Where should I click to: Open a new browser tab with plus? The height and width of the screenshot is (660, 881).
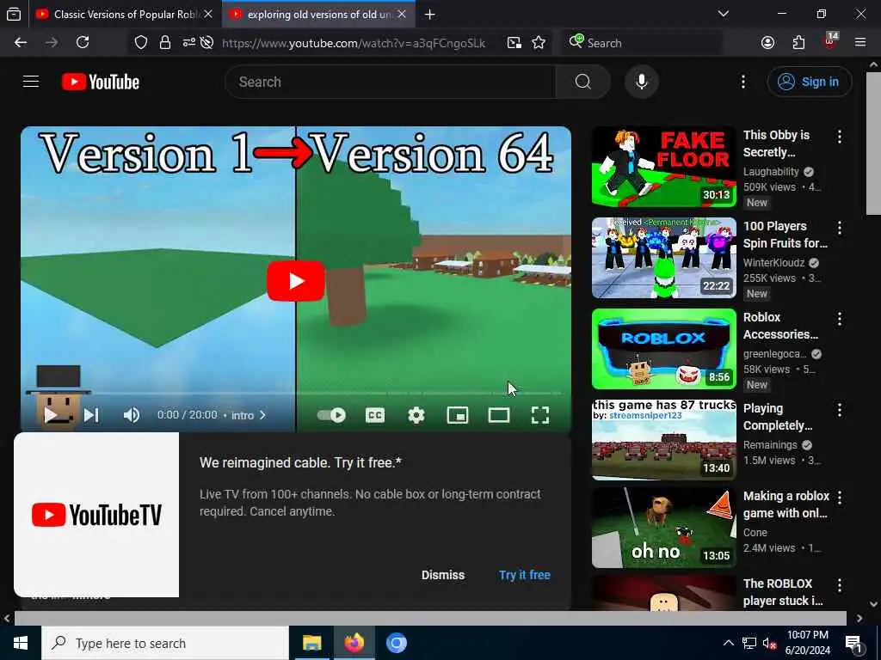tap(430, 14)
